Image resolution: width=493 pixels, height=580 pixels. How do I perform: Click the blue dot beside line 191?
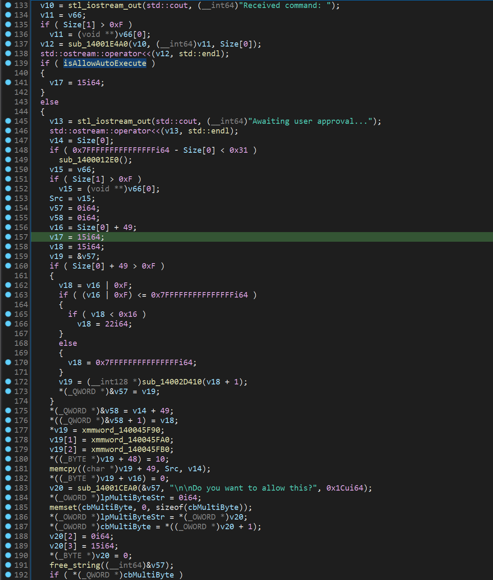tap(8, 565)
